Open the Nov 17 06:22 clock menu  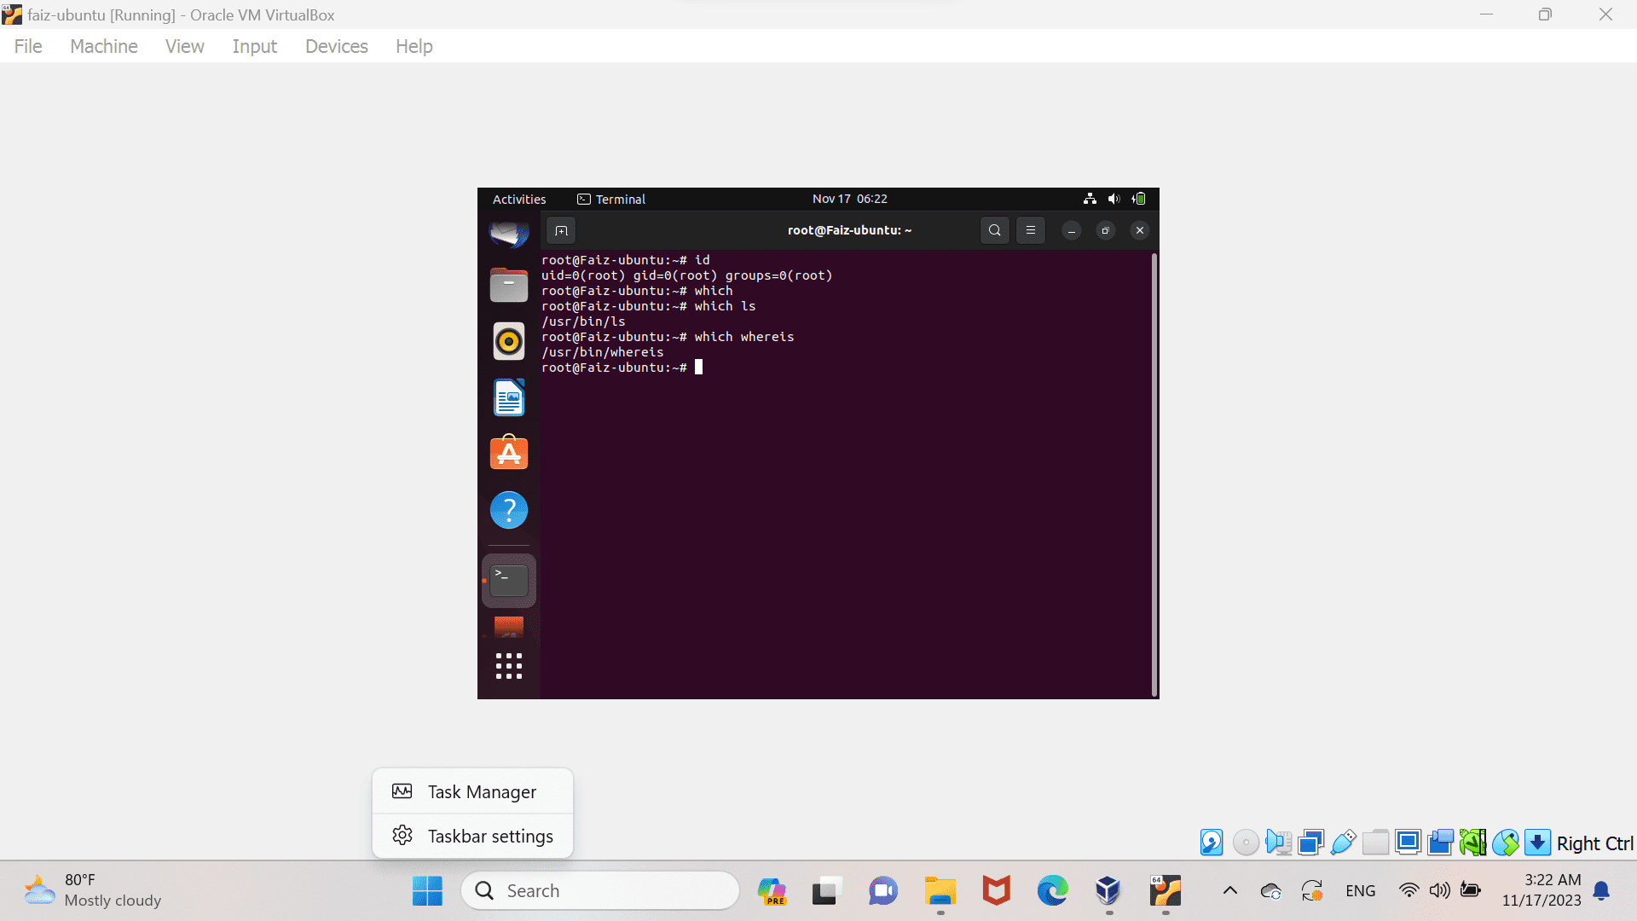849,199
